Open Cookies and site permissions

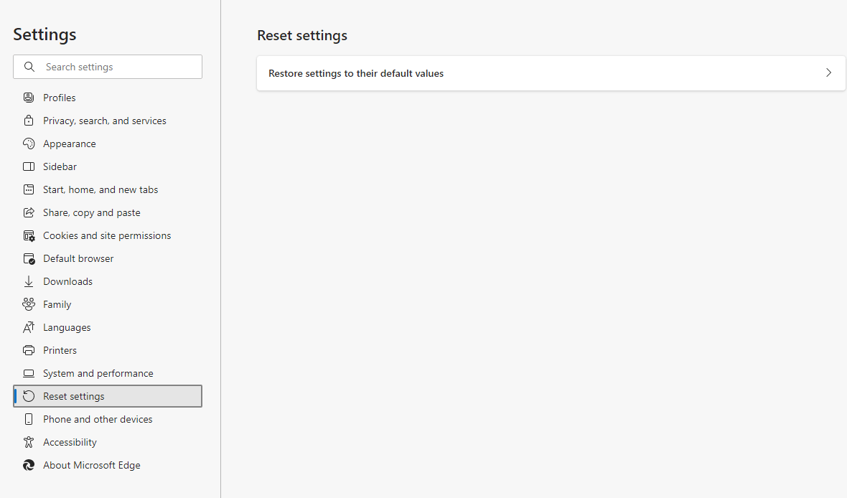tap(108, 235)
